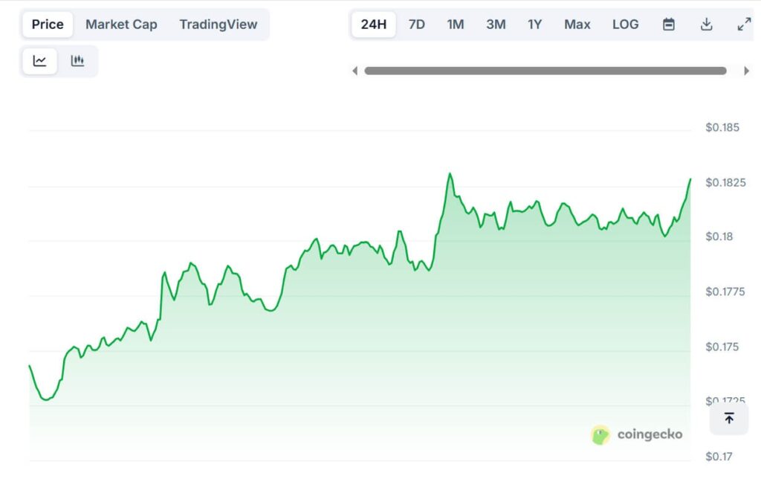Show Max price history
Image resolution: width=761 pixels, height=499 pixels.
point(577,25)
